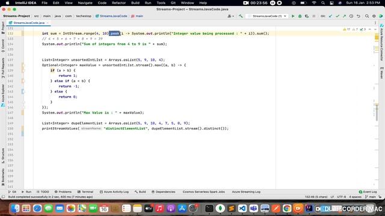Image resolution: width=385 pixels, height=216 pixels.
Task: Open the Build menu
Action: 135,3
